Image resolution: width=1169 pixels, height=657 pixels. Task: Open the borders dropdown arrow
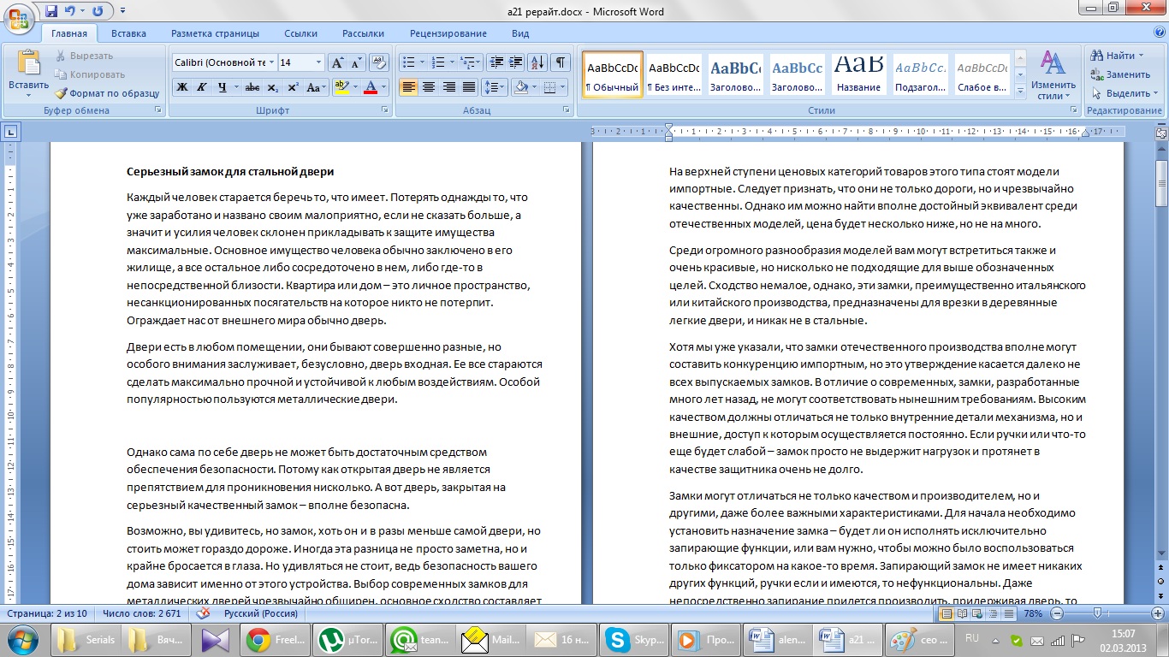click(x=562, y=87)
